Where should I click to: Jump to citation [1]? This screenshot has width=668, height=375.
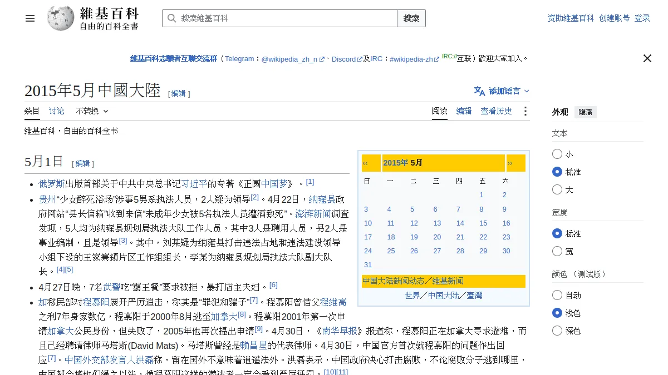tap(310, 182)
